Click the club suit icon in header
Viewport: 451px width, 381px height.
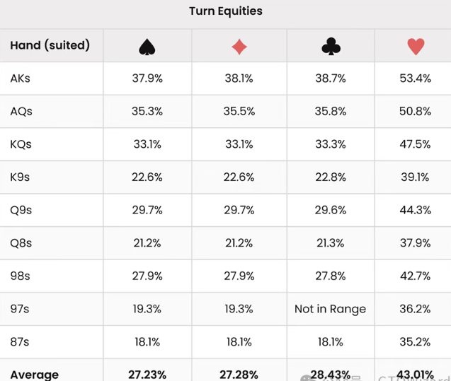331,47
